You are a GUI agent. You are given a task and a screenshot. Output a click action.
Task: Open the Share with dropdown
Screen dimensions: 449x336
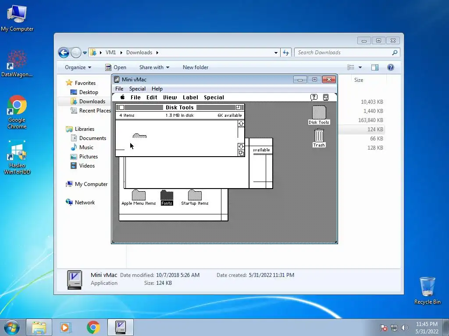coord(154,67)
